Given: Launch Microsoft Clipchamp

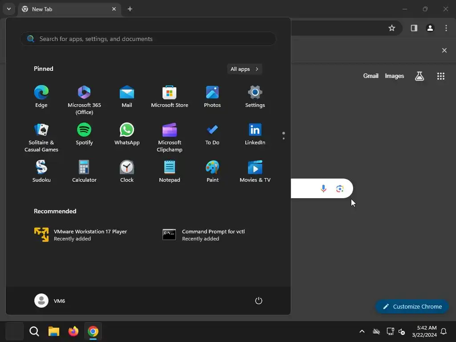Looking at the screenshot, I should (x=170, y=138).
